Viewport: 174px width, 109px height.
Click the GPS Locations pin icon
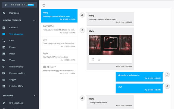pyautogui.click(x=4, y=103)
